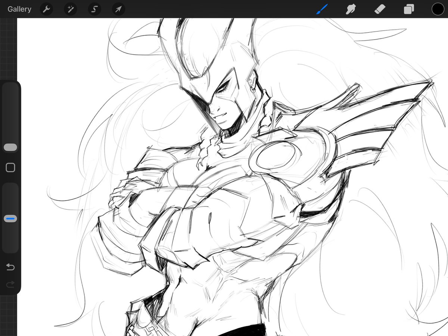Activate the Transform arrow tool
Screen dimensions: 448x336
118,9
